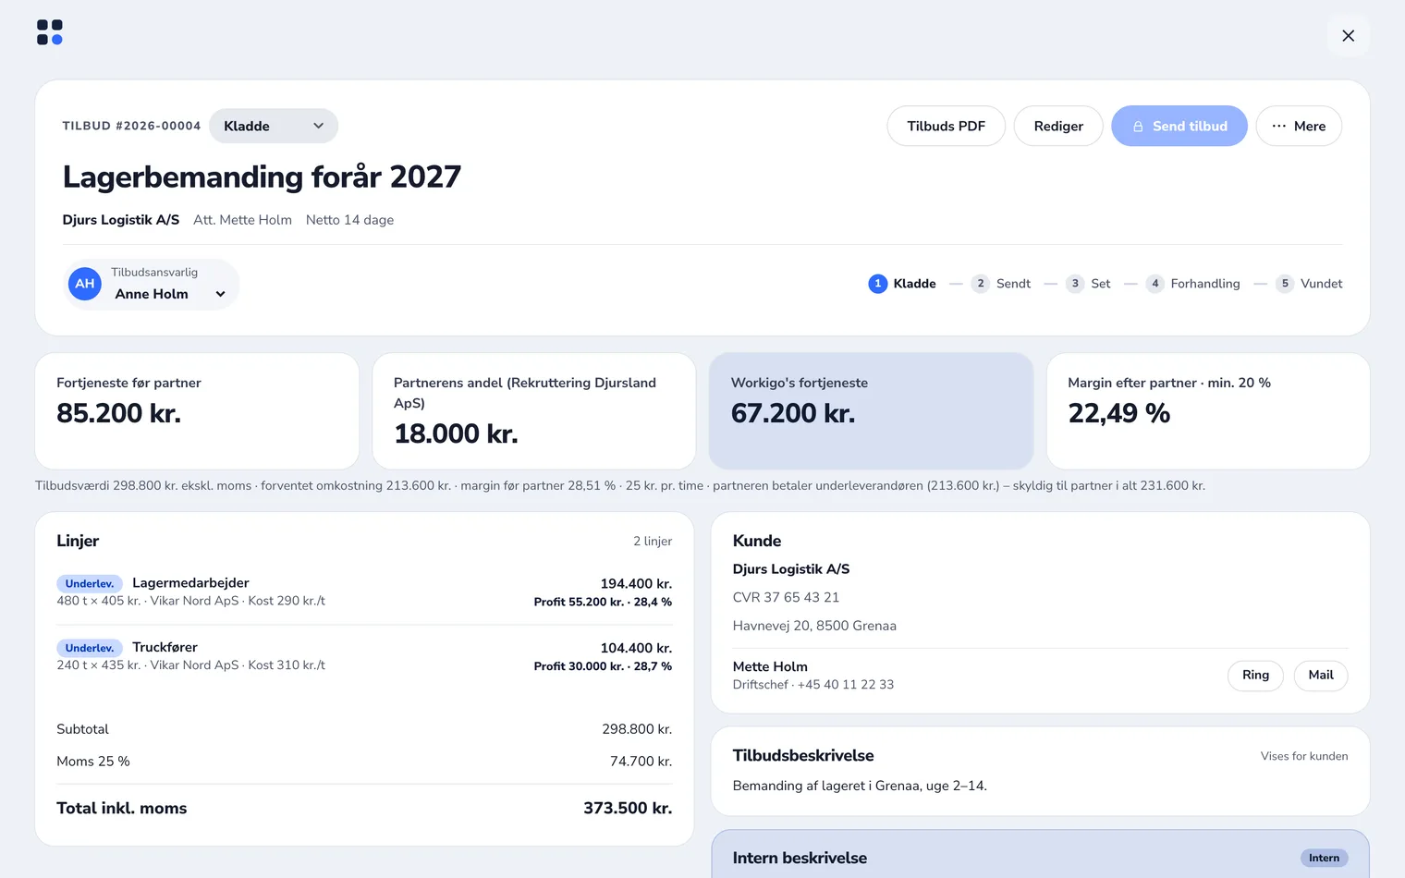Click the 194.400 kr. line amount

click(636, 584)
